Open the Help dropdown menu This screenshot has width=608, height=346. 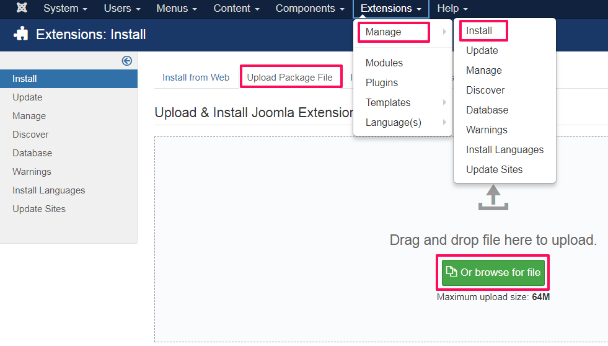(x=452, y=9)
